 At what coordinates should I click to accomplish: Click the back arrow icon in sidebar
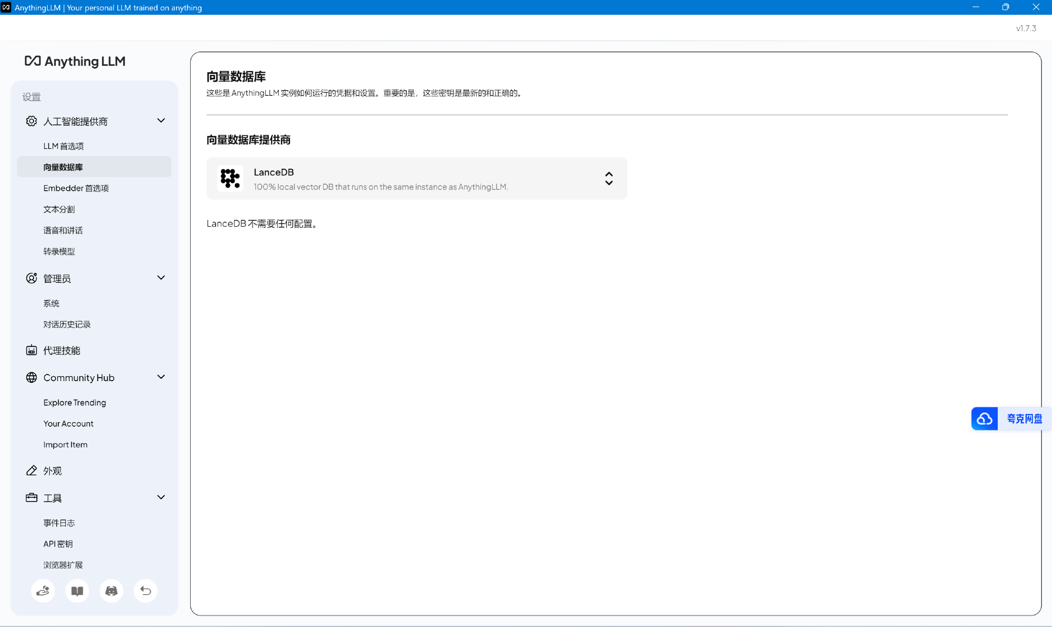click(x=146, y=591)
